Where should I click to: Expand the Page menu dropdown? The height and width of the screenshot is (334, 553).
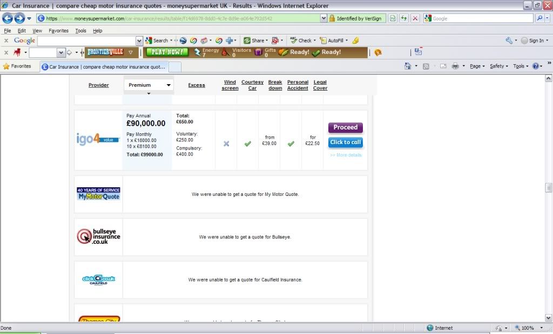477,66
